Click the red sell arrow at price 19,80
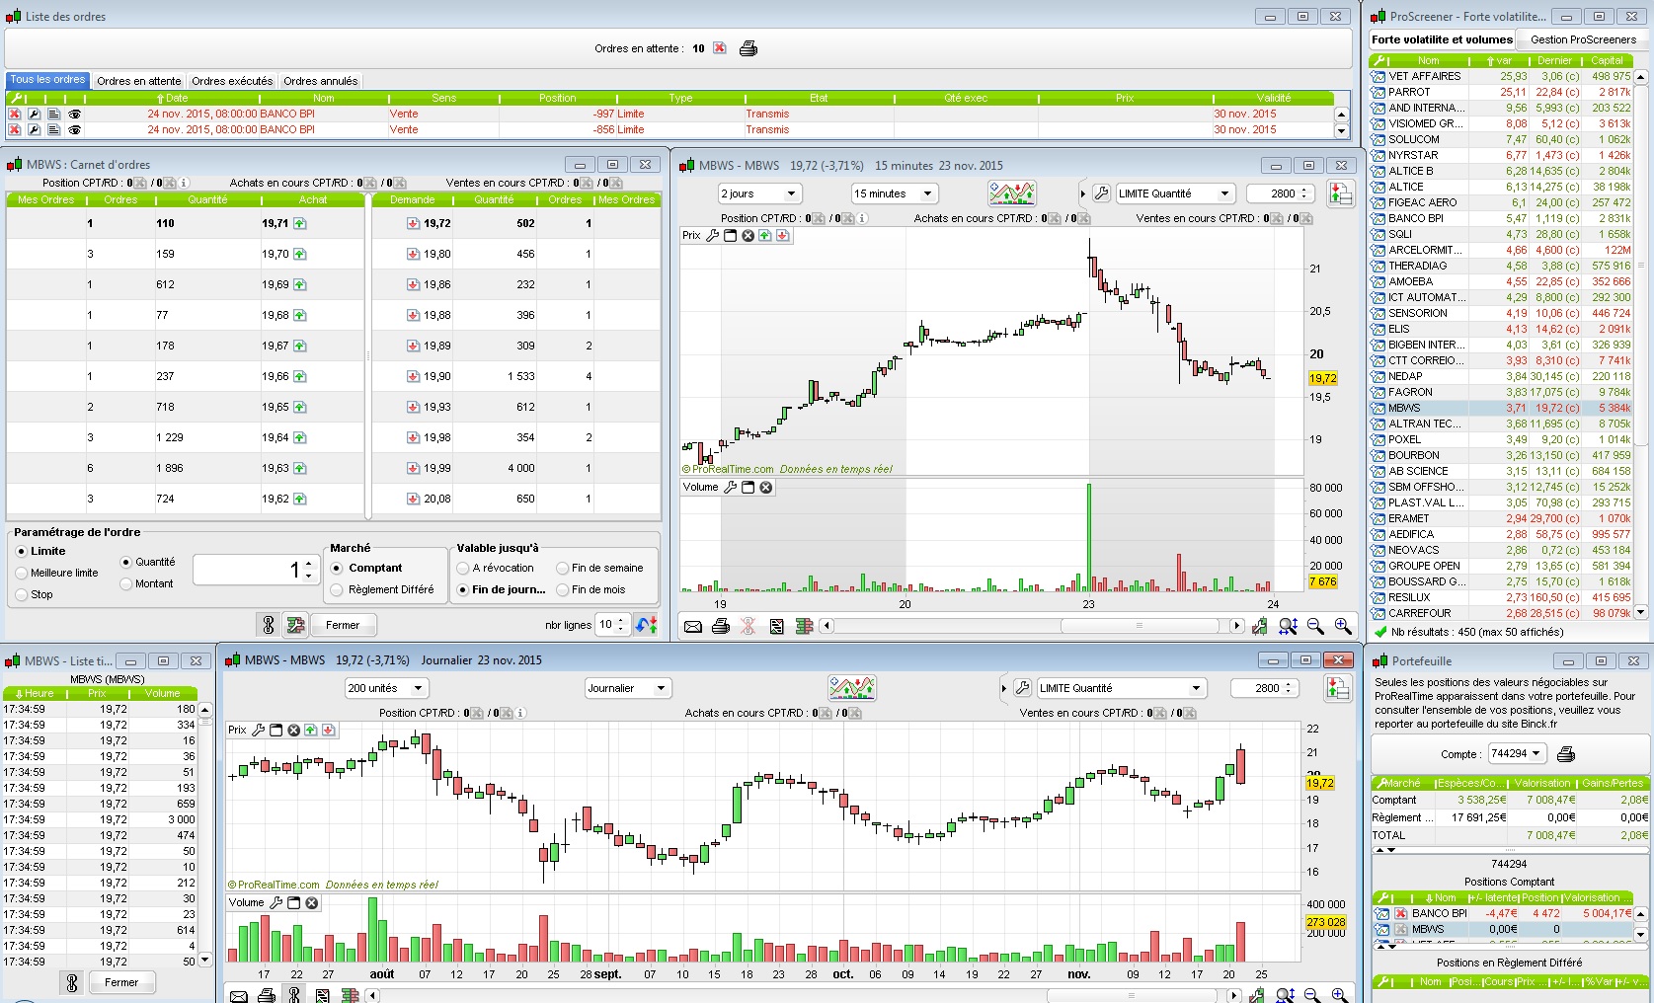 click(414, 255)
